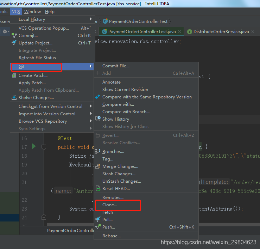Screen dimensions: 260x249
Task: Select Commit File in Git submenu
Action: tap(146, 66)
